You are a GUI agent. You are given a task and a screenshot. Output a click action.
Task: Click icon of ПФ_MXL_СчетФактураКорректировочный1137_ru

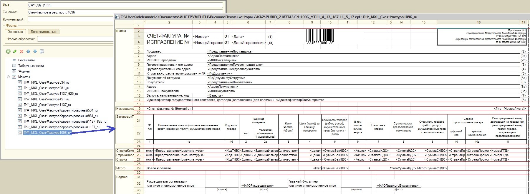coord(20,127)
